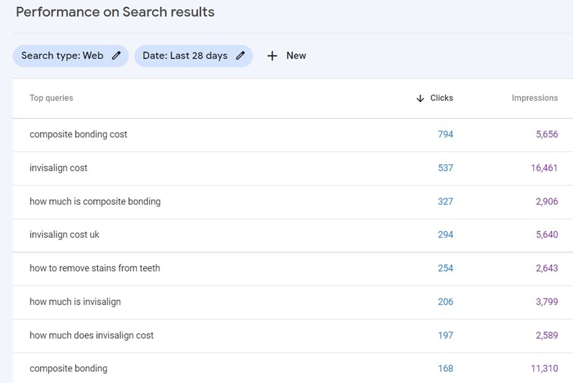
Task: Select the Top queries column header
Action: click(51, 98)
